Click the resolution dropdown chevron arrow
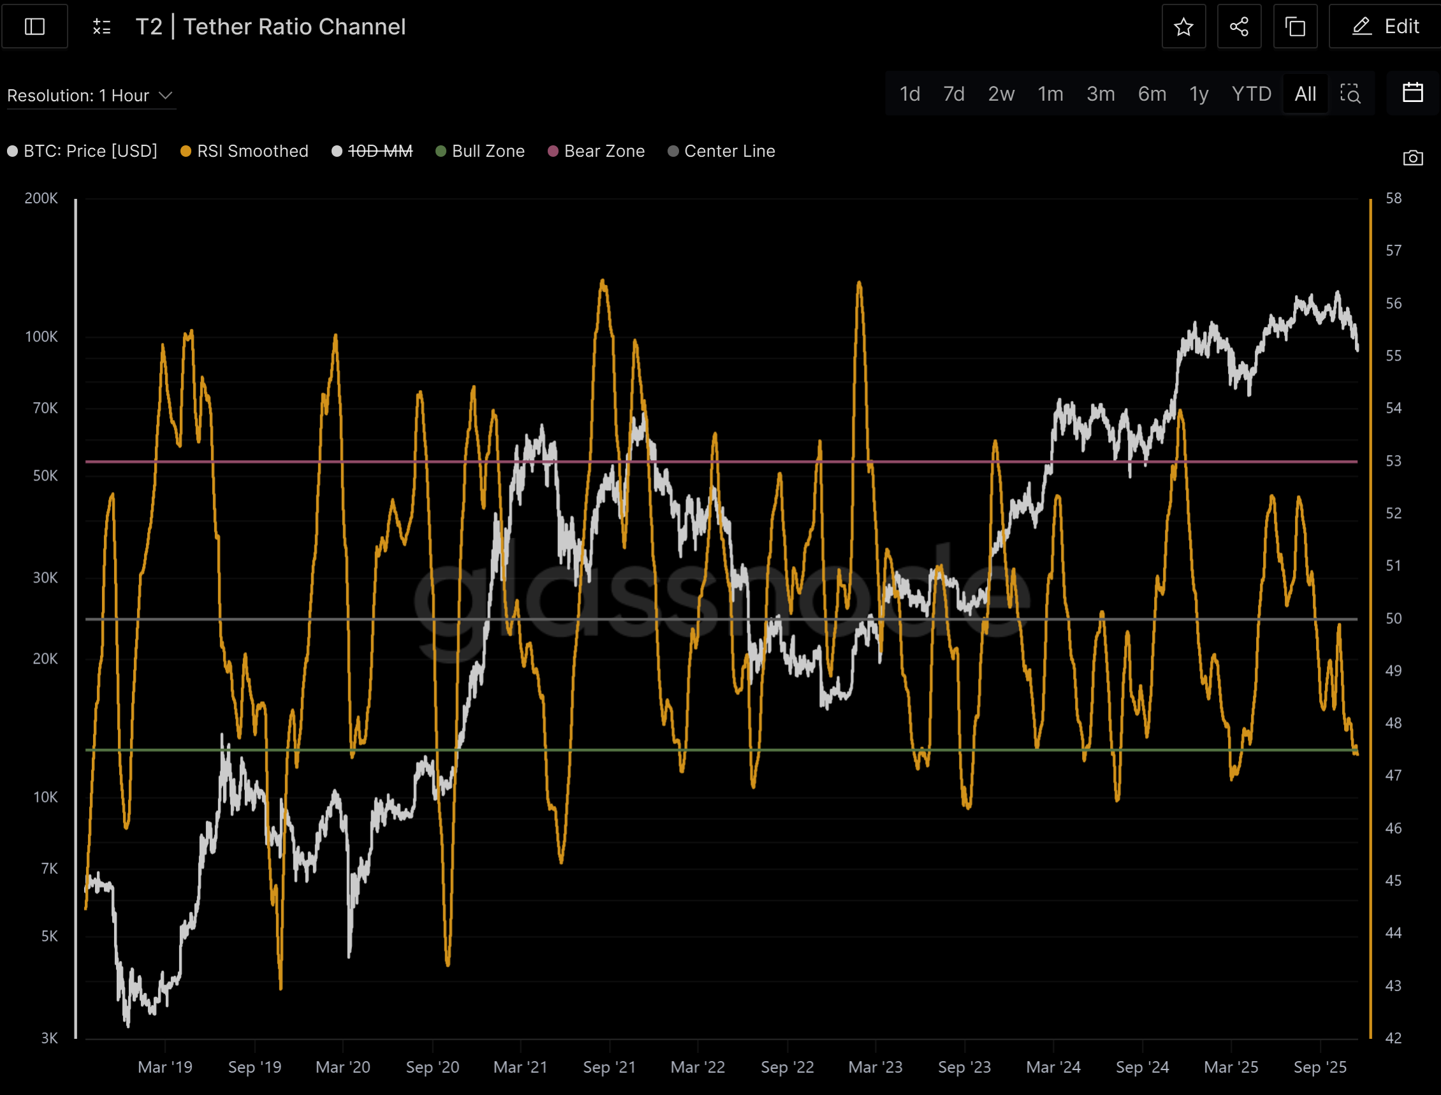 click(166, 96)
